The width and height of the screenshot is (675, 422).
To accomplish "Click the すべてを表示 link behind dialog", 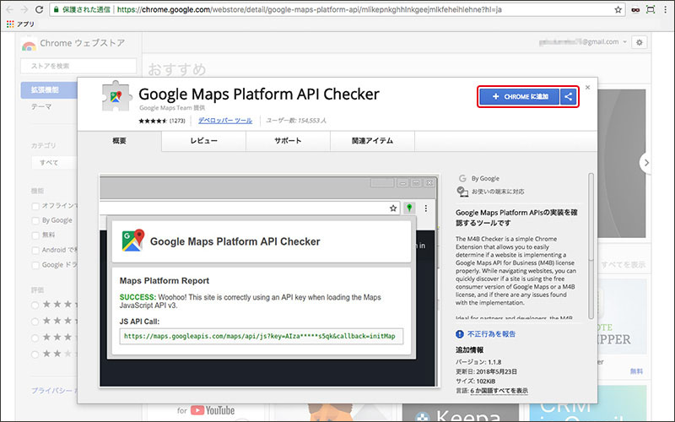I will (623, 264).
